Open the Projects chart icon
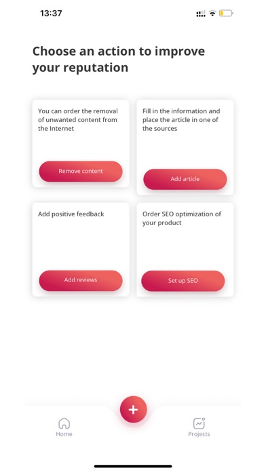266x472 pixels. click(x=199, y=423)
